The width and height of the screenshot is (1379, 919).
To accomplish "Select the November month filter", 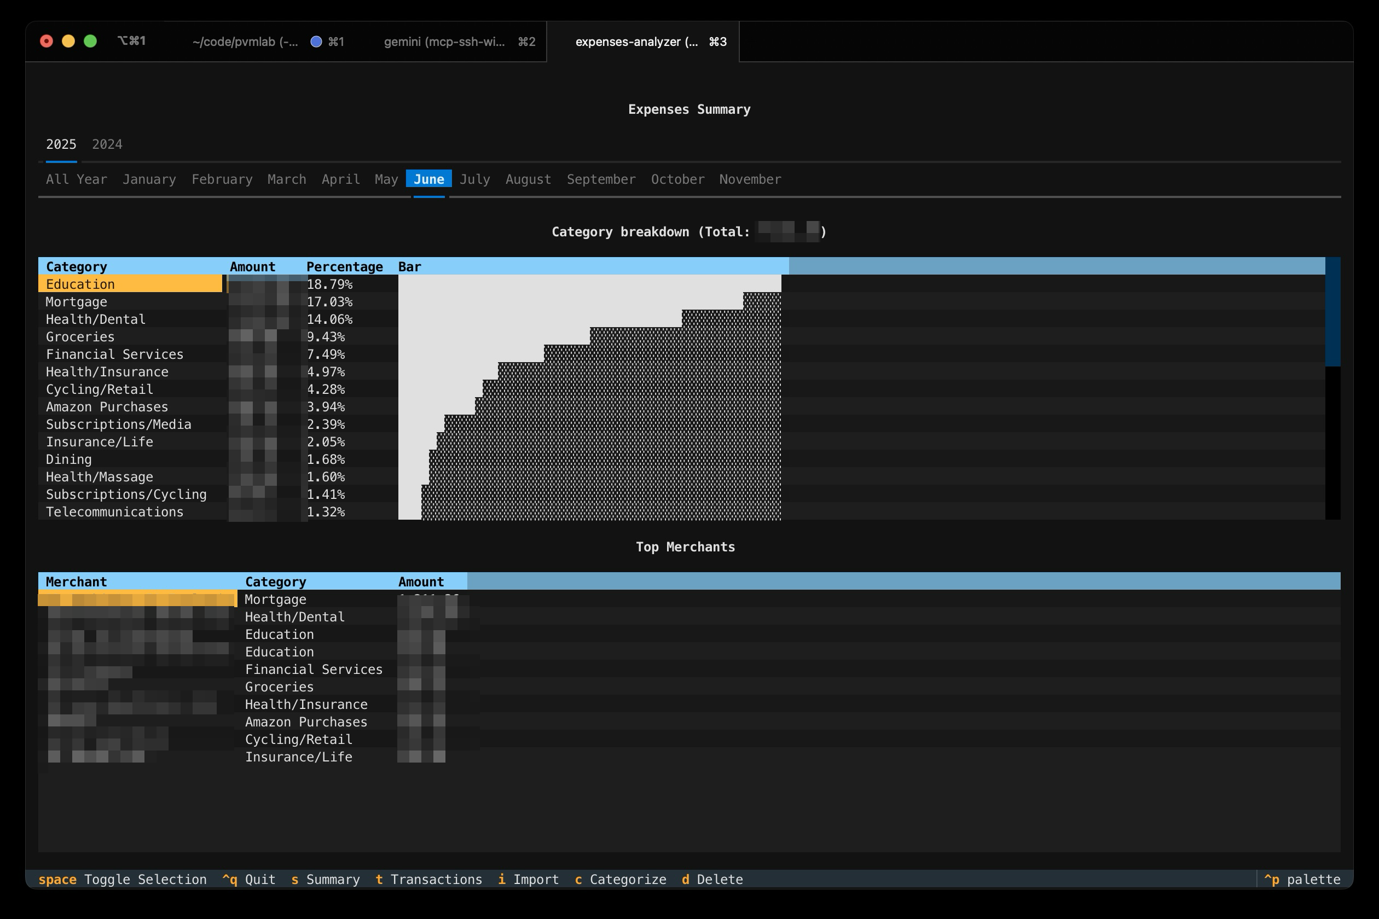I will [749, 179].
